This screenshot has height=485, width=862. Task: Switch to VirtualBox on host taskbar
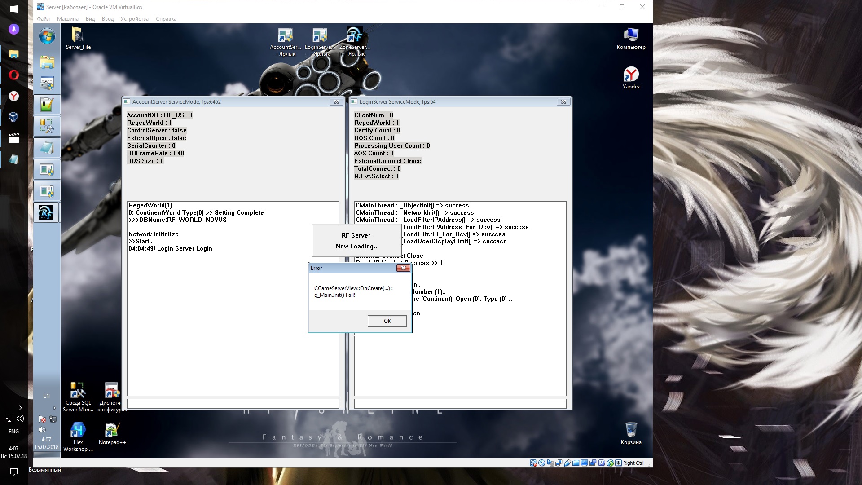coord(13,117)
